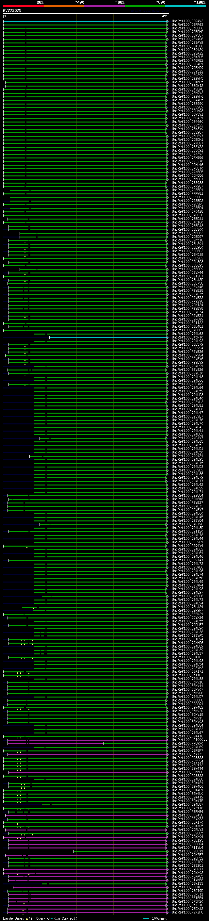Select hit label UniRef100_A0MMC8

coord(187,772)
